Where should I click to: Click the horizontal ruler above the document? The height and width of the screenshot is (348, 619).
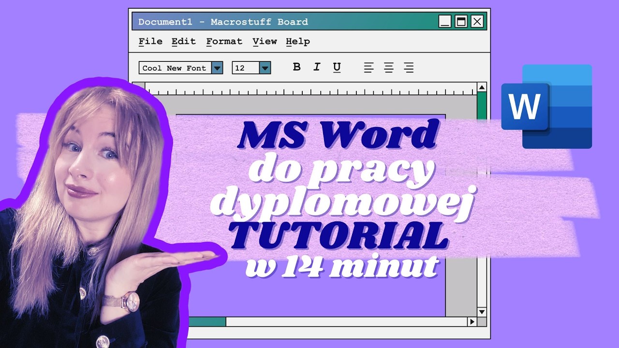tap(311, 89)
